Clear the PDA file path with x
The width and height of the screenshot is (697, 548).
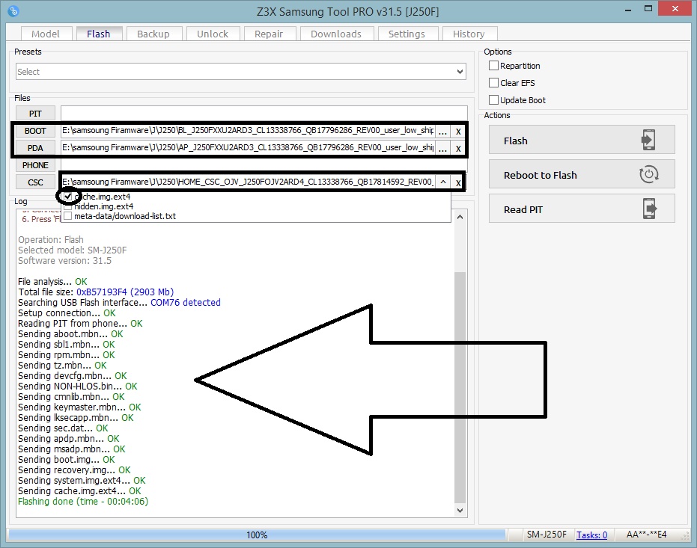coord(458,149)
